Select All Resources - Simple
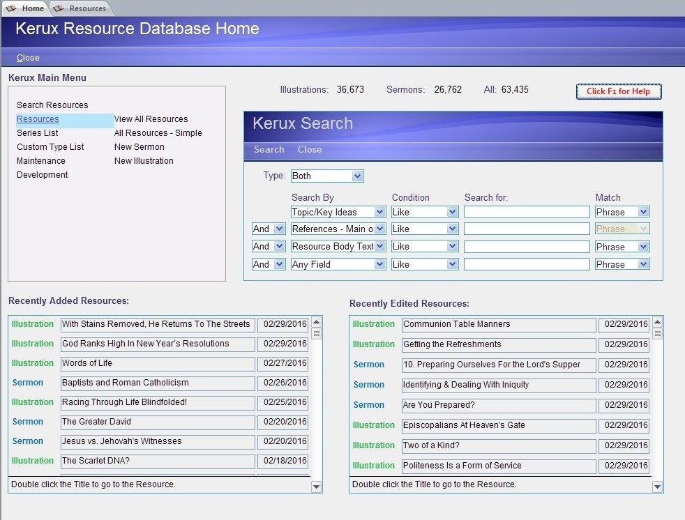Screen dimensions: 685x520 point(158,132)
